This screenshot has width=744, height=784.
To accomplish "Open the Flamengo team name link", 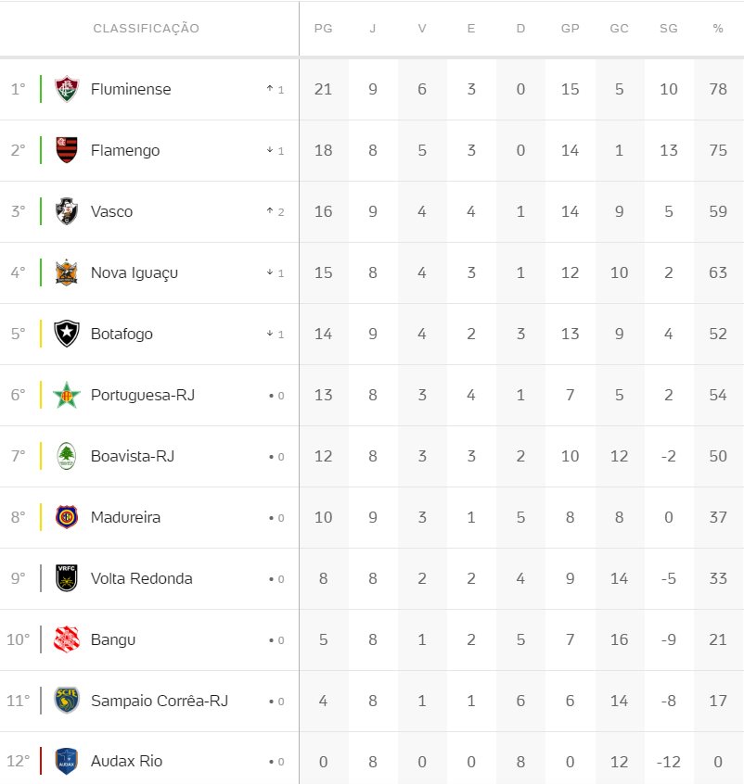I will [125, 150].
